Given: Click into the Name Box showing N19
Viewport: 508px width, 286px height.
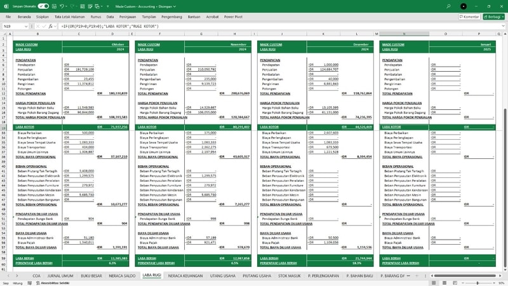Looking at the screenshot, I should coord(13,26).
